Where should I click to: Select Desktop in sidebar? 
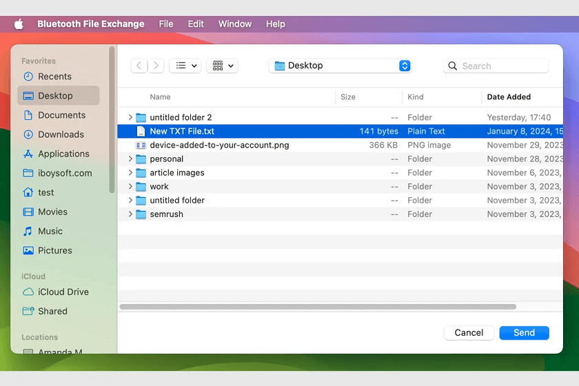tap(59, 96)
